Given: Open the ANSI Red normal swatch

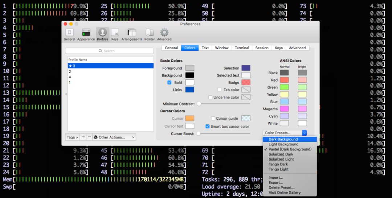Looking at the screenshot, I should [284, 80].
